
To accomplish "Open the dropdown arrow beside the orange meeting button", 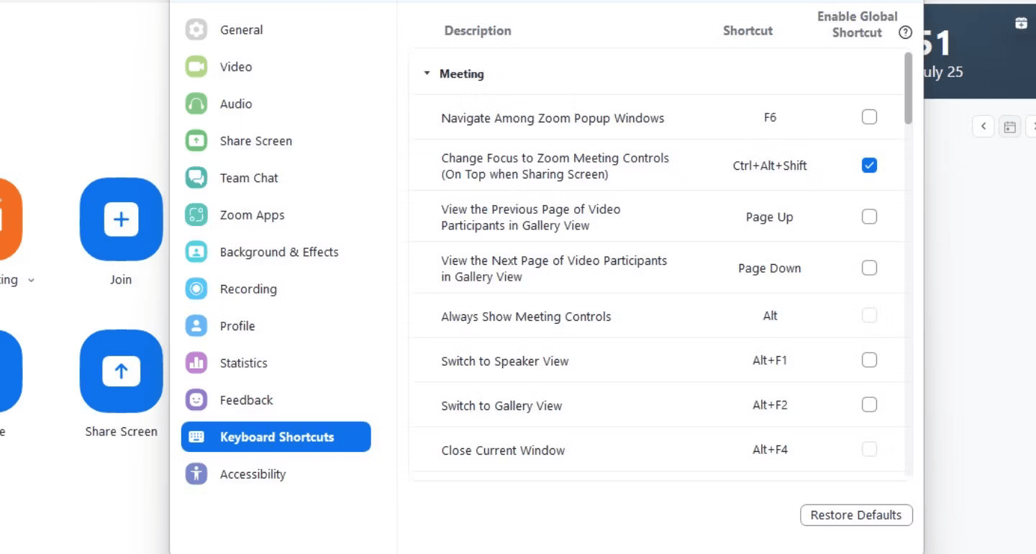I will click(31, 281).
